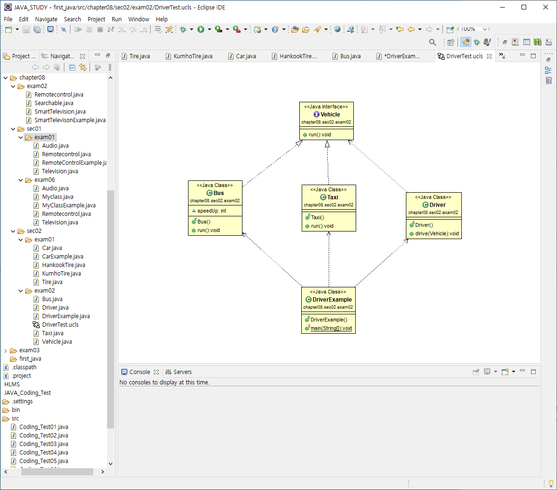Click the green Run button icon
The height and width of the screenshot is (490, 557).
point(201,29)
